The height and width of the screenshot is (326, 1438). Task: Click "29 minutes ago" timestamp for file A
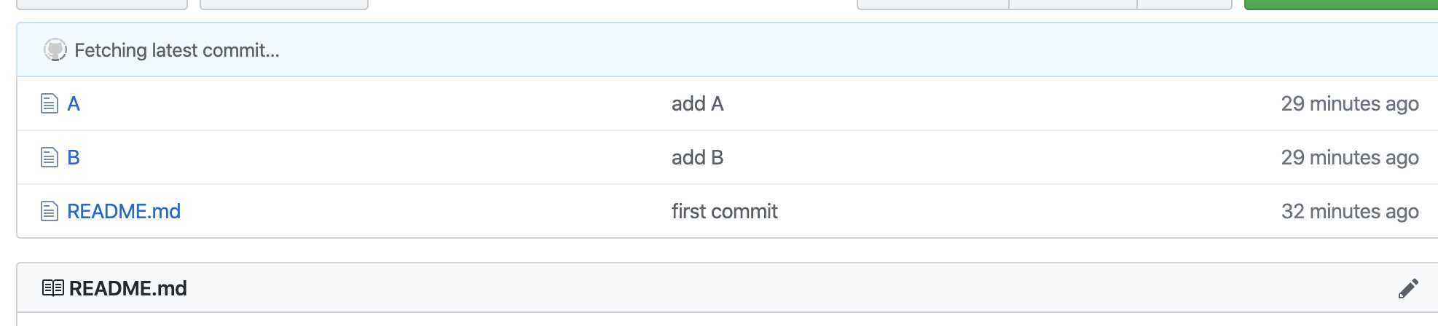tap(1350, 104)
